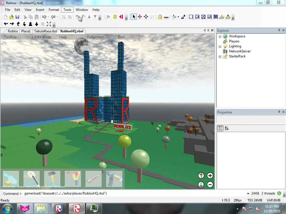Click the camera pan right arrow
The height and width of the screenshot is (214, 286).
(12, 24)
